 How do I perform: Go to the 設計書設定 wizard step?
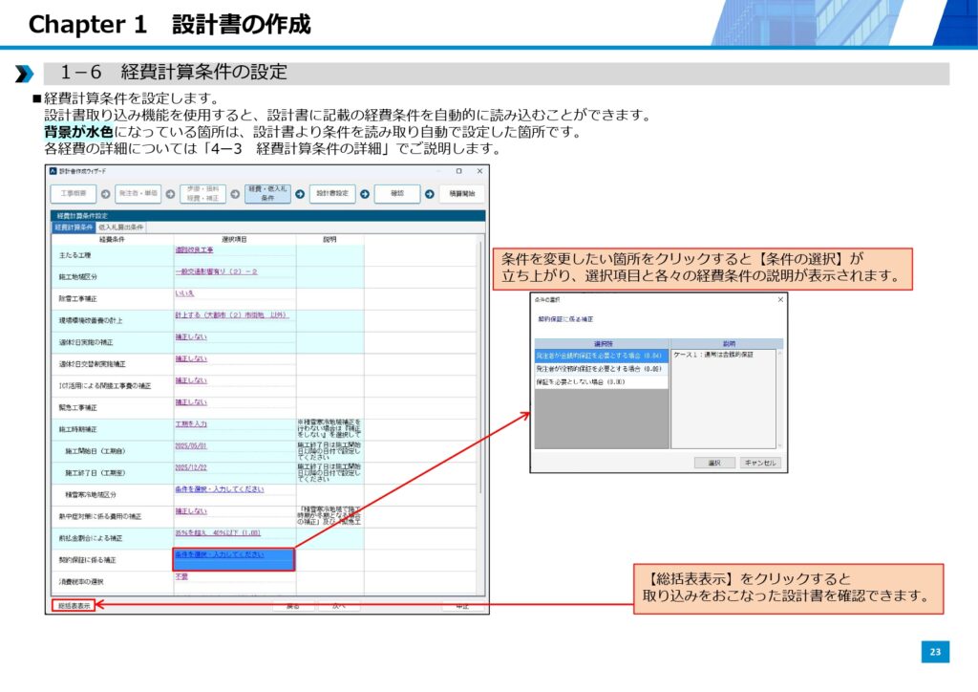pyautogui.click(x=333, y=193)
